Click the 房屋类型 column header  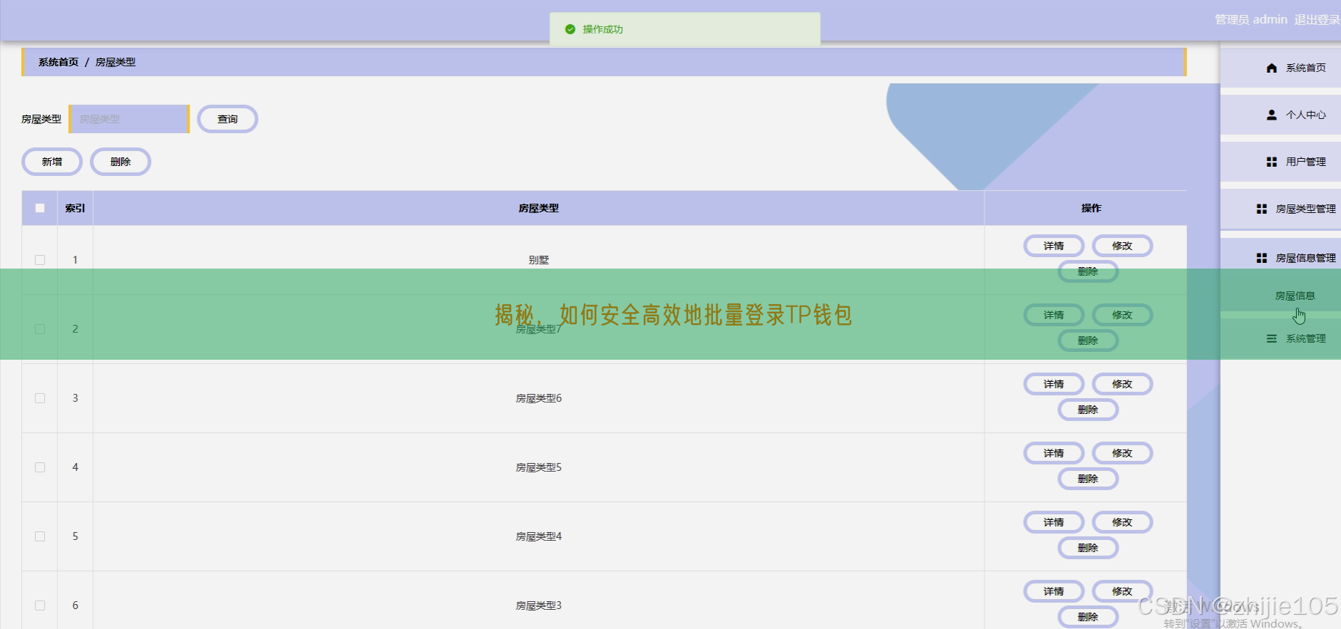coord(539,208)
